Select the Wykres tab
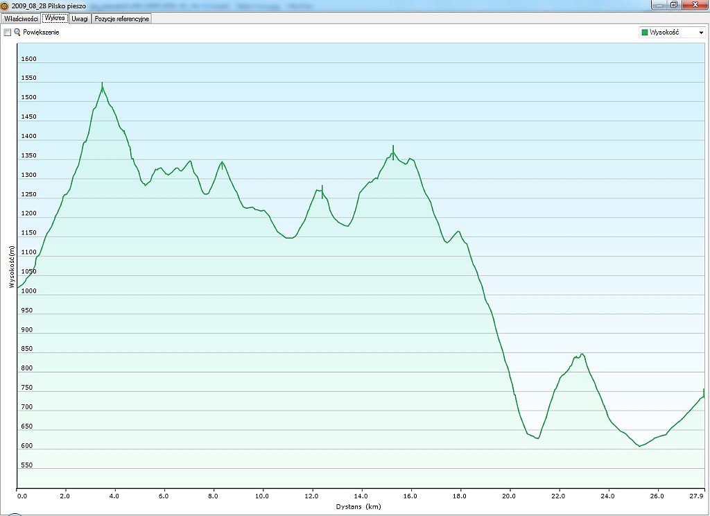710x516 pixels. click(55, 19)
